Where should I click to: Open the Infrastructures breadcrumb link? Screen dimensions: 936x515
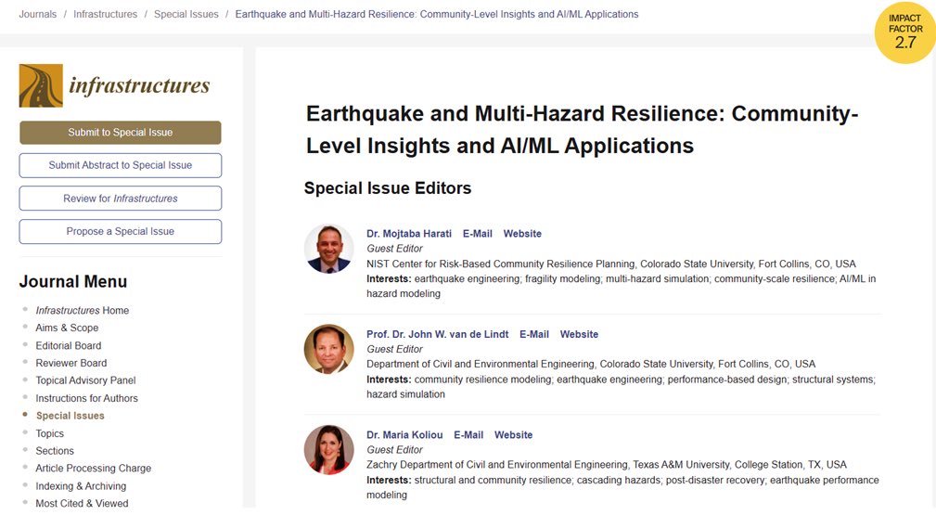[105, 14]
